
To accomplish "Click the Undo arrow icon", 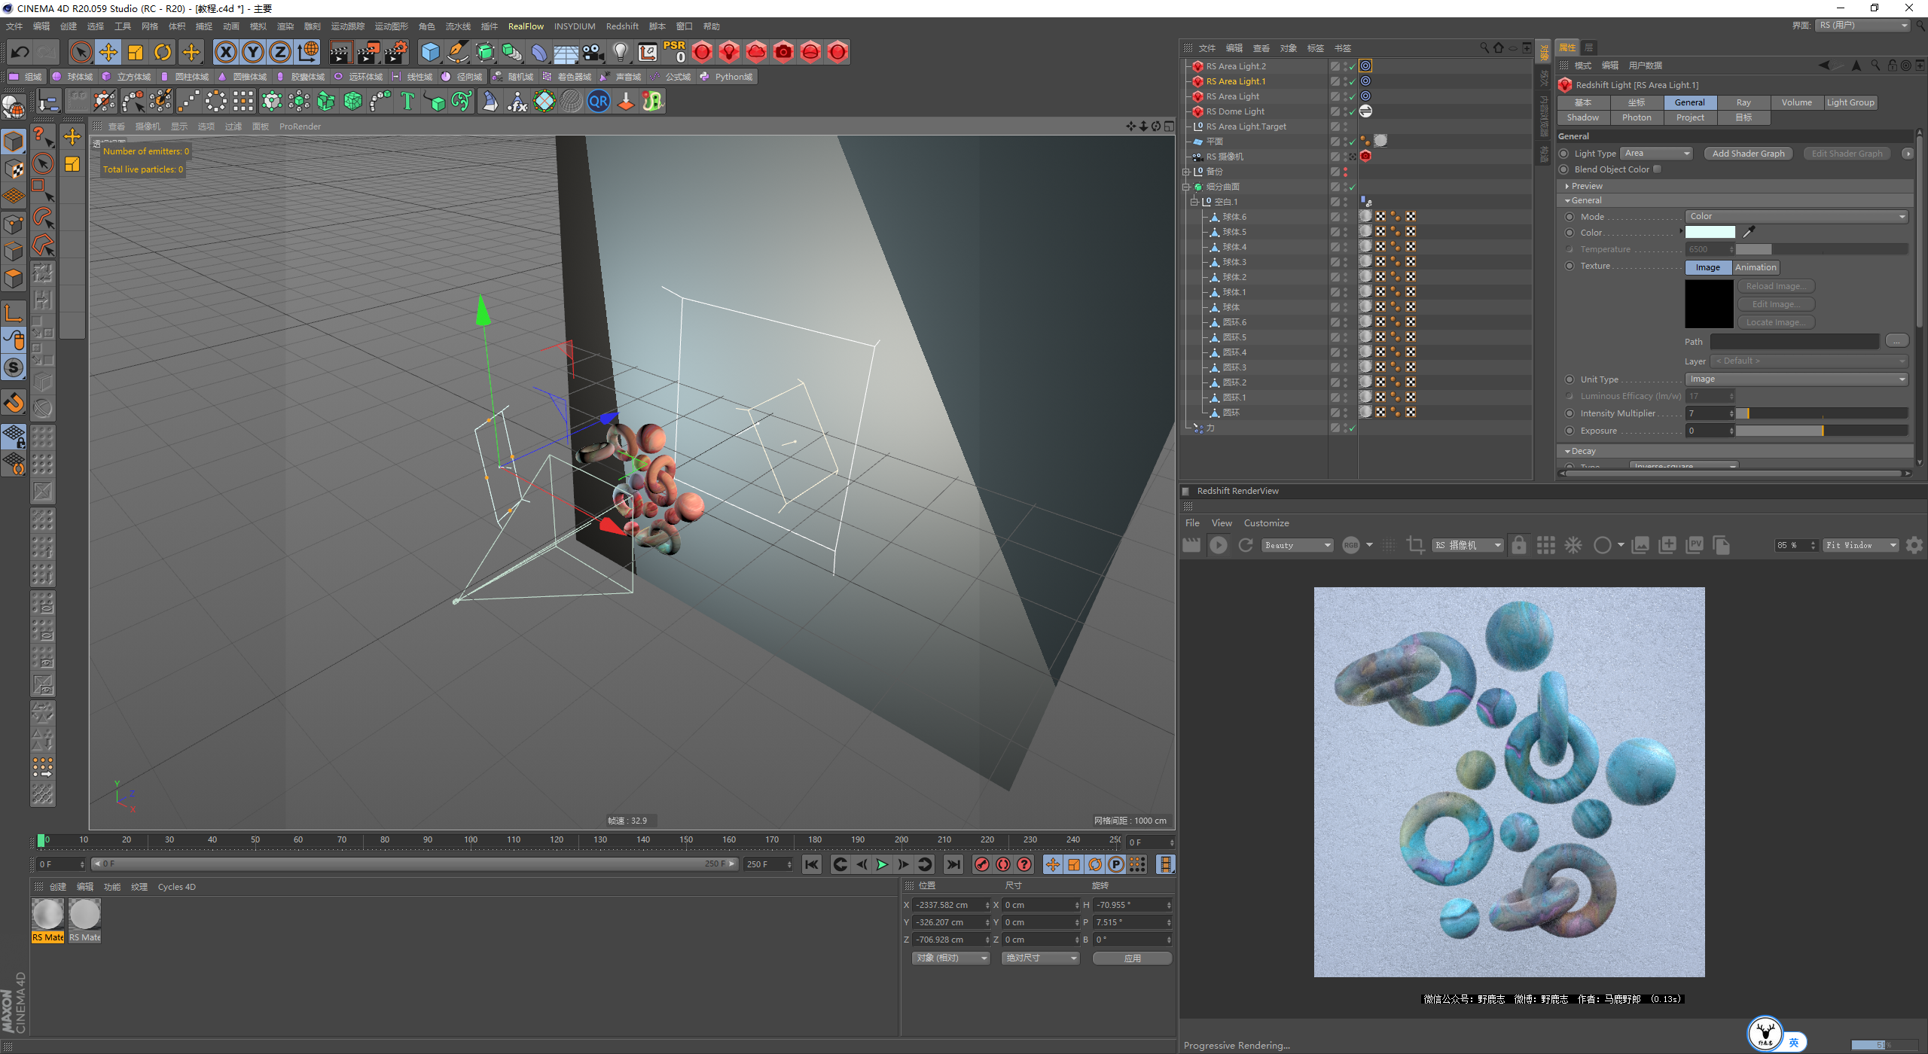I will coord(20,52).
